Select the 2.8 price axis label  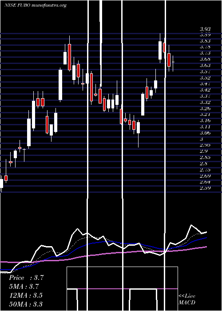pyautogui.click(x=203, y=164)
